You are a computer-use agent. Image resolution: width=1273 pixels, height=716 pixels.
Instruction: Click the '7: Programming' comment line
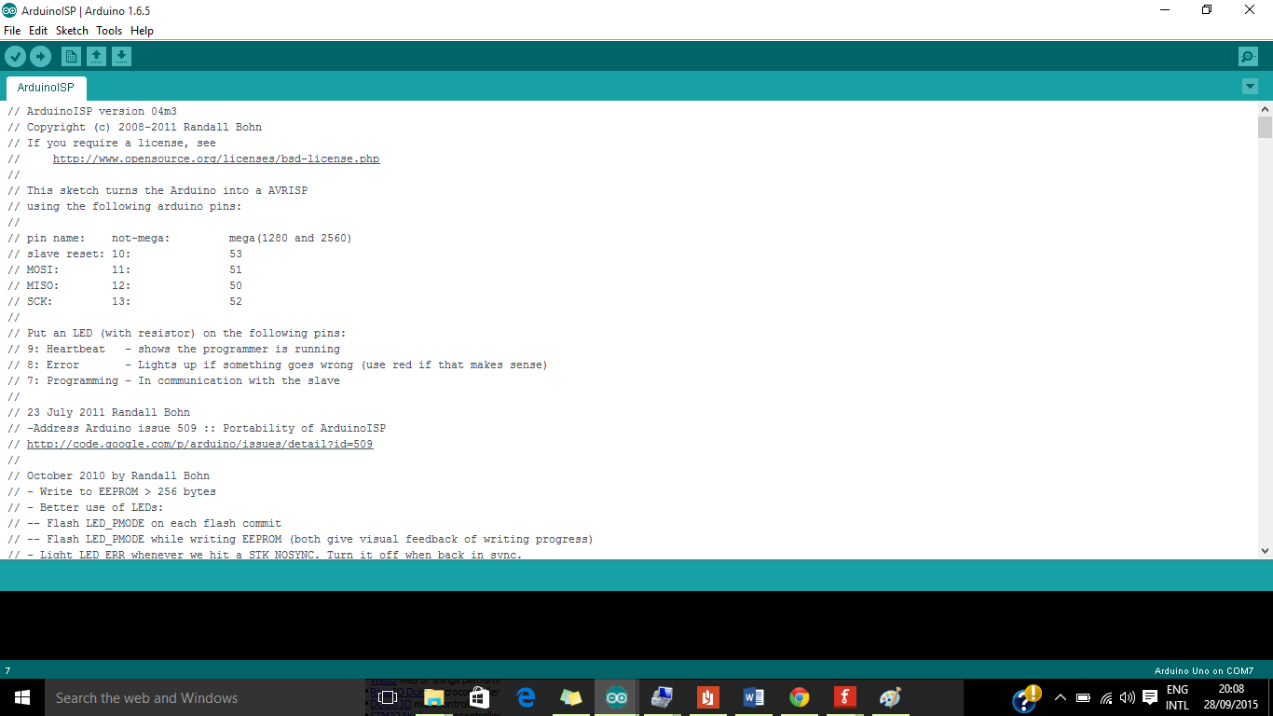click(x=174, y=380)
